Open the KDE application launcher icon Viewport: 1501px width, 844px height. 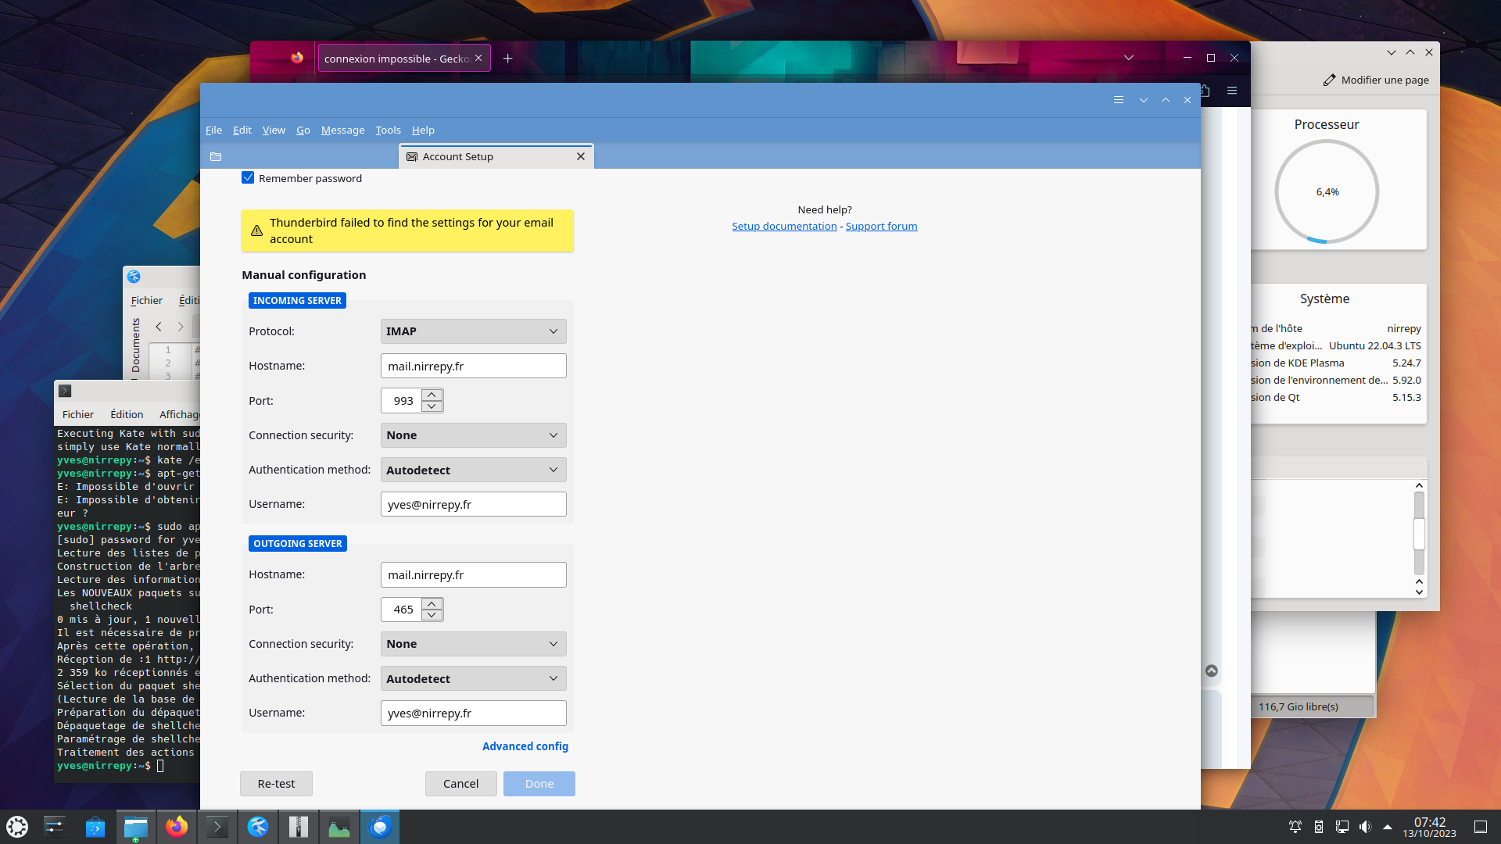pyautogui.click(x=17, y=827)
